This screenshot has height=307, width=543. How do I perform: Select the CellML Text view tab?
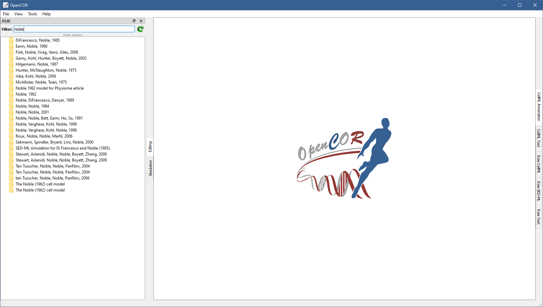539,138
